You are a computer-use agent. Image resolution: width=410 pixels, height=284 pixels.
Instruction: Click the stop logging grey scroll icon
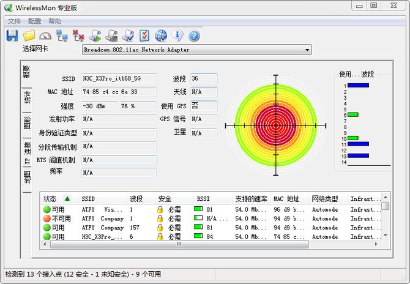point(111,36)
